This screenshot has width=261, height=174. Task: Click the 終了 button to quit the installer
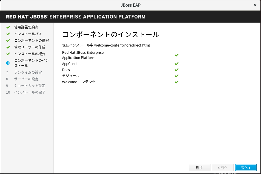(x=199, y=168)
